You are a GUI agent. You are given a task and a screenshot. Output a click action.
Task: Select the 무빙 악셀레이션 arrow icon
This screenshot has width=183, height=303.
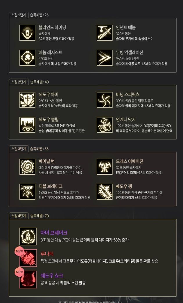tap(105, 58)
